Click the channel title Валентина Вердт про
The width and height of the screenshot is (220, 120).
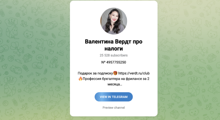pos(114,42)
